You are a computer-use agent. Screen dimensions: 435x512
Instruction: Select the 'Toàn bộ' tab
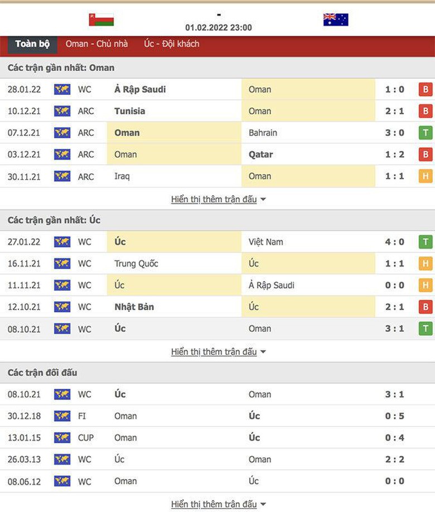[32, 44]
